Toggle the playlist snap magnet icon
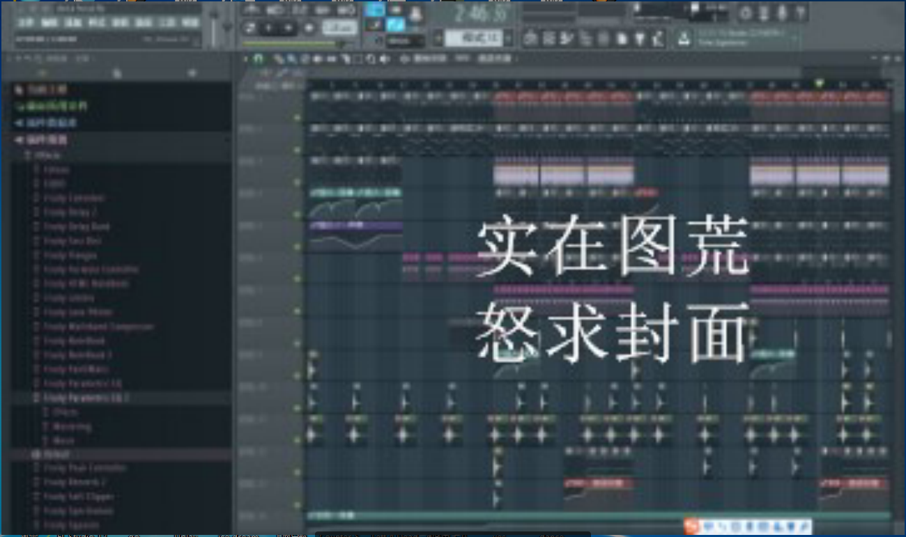 259,59
